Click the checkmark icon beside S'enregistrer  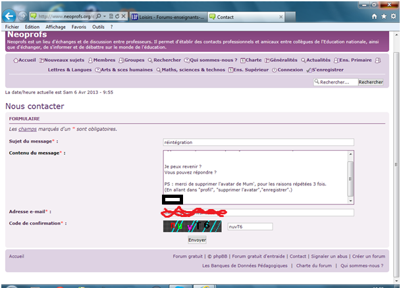pyautogui.click(x=309, y=70)
